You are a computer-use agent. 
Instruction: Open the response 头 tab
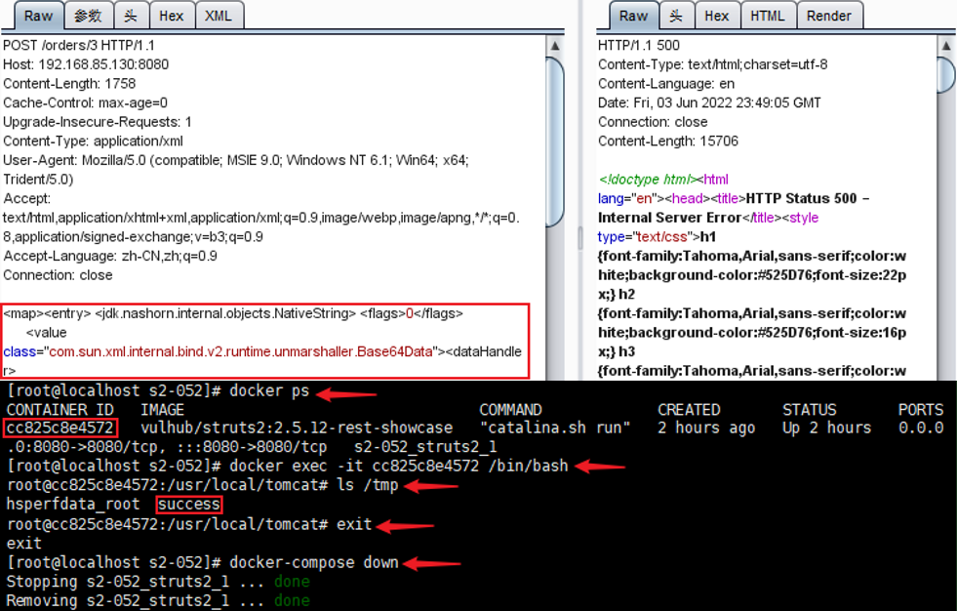coord(676,16)
